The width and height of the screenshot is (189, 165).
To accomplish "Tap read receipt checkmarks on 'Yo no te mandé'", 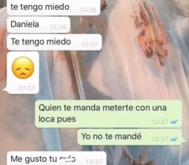I will pos(174,139).
